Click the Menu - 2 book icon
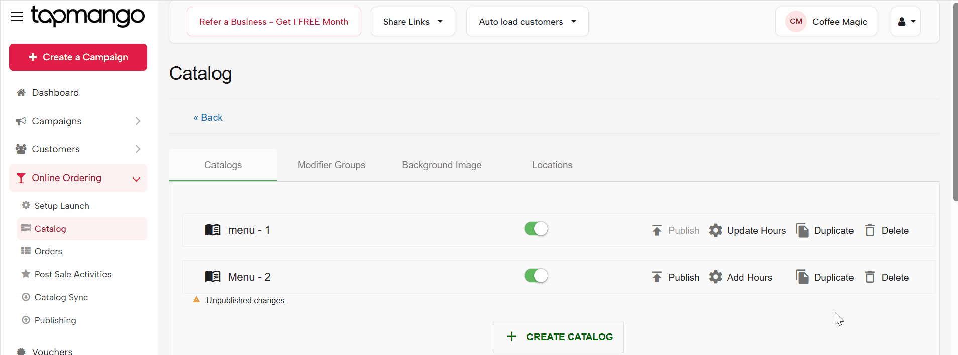The image size is (958, 355). (x=213, y=277)
